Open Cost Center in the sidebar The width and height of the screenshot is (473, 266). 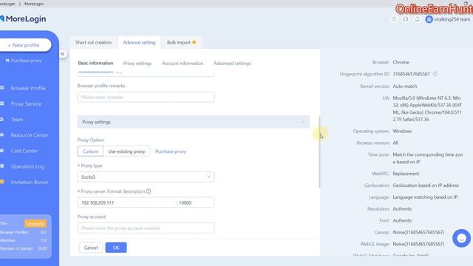24,151
